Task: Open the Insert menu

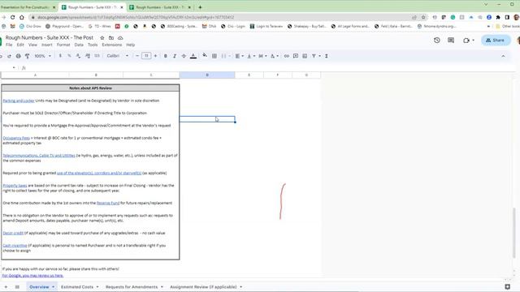Action: pyautogui.click(x=47, y=45)
